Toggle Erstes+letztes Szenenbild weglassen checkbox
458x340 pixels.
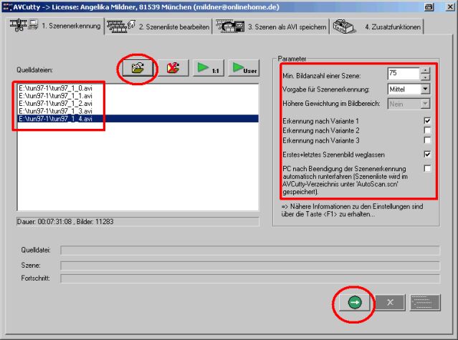(x=427, y=155)
